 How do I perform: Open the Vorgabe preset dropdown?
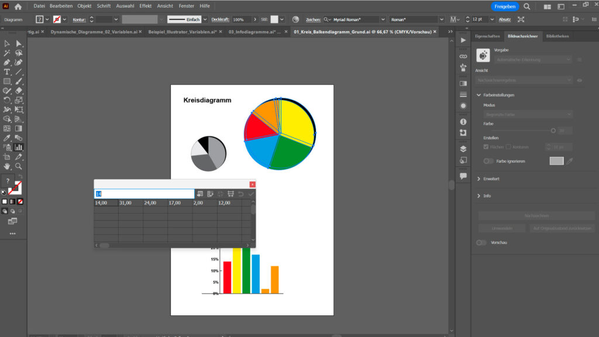[x=533, y=60]
